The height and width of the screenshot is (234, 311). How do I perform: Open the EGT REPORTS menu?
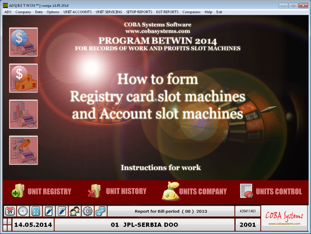[x=167, y=12]
